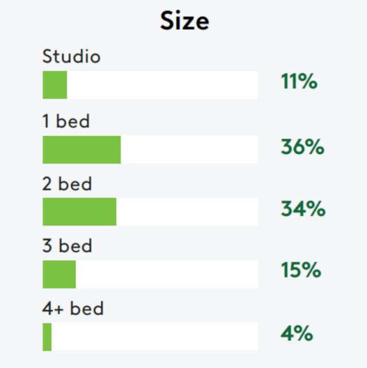Select the 2 bed label
Image resolution: width=367 pixels, height=368 pixels.
pyautogui.click(x=67, y=184)
